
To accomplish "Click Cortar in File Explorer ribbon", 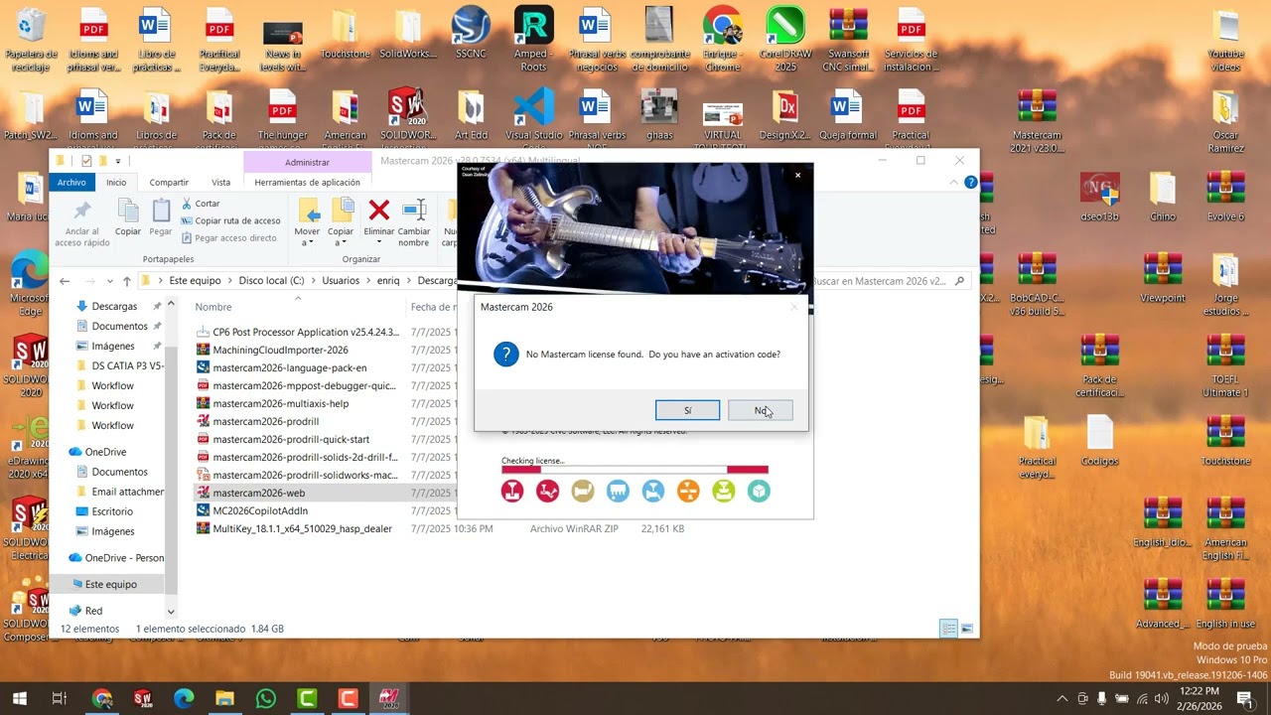I will (201, 204).
